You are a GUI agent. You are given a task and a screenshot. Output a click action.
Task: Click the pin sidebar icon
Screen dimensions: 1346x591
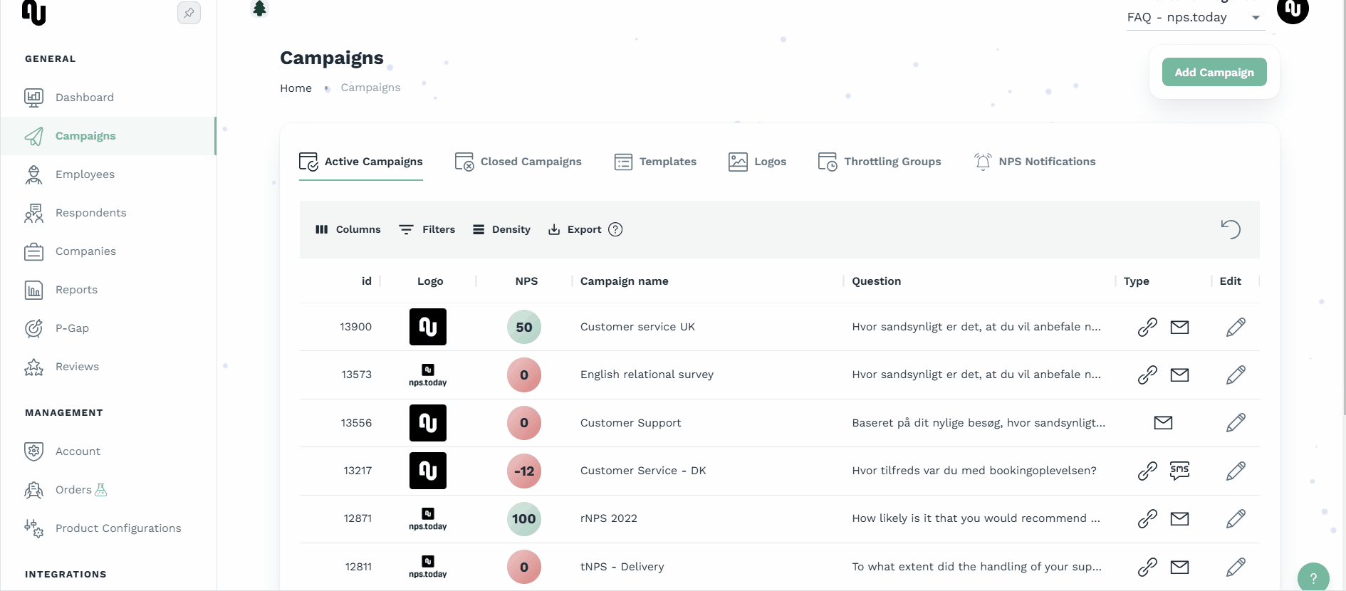tap(189, 13)
